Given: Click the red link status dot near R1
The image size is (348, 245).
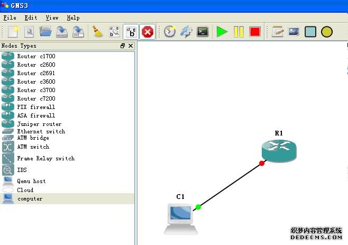Looking at the screenshot, I should click(x=262, y=164).
